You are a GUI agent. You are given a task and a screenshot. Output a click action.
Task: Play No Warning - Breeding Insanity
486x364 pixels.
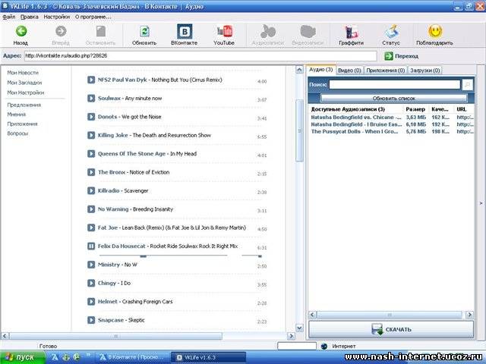pos(91,209)
